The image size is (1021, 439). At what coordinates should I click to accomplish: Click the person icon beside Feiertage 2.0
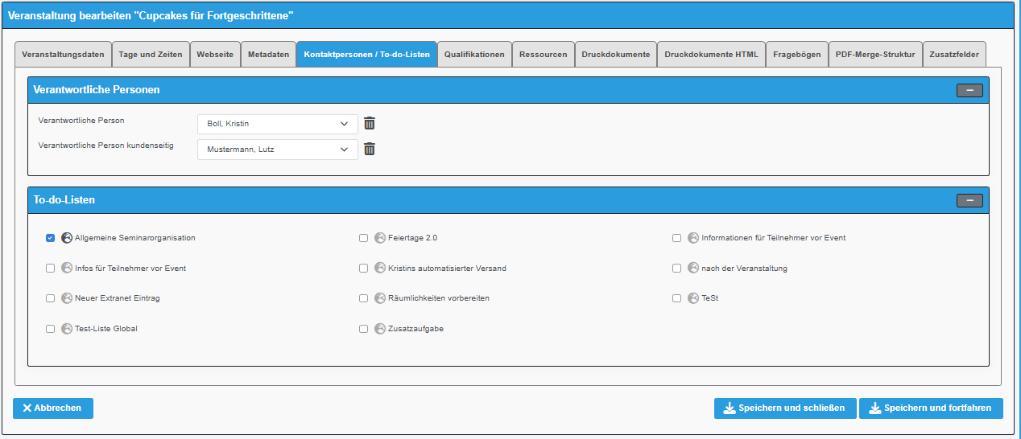[380, 238]
